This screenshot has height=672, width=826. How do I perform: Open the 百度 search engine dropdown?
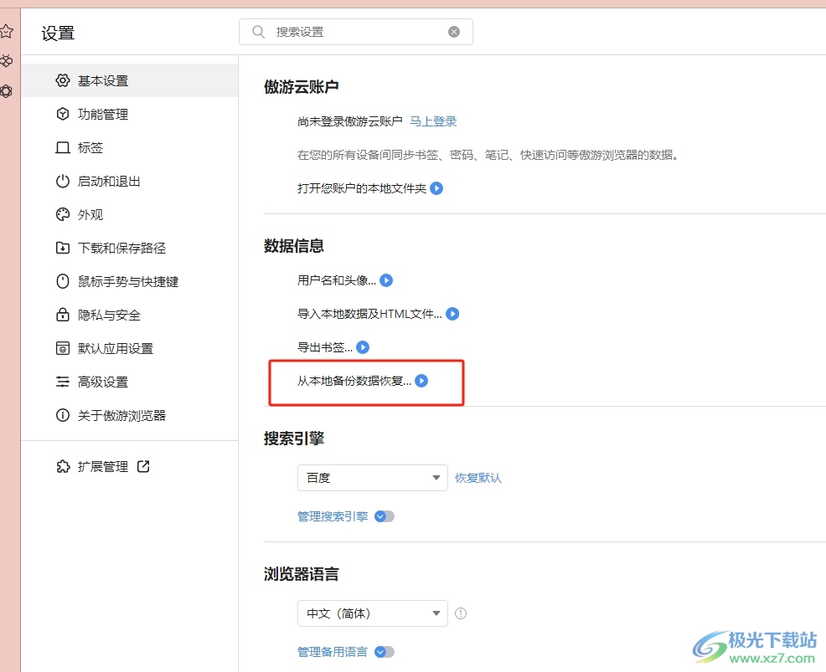point(373,478)
